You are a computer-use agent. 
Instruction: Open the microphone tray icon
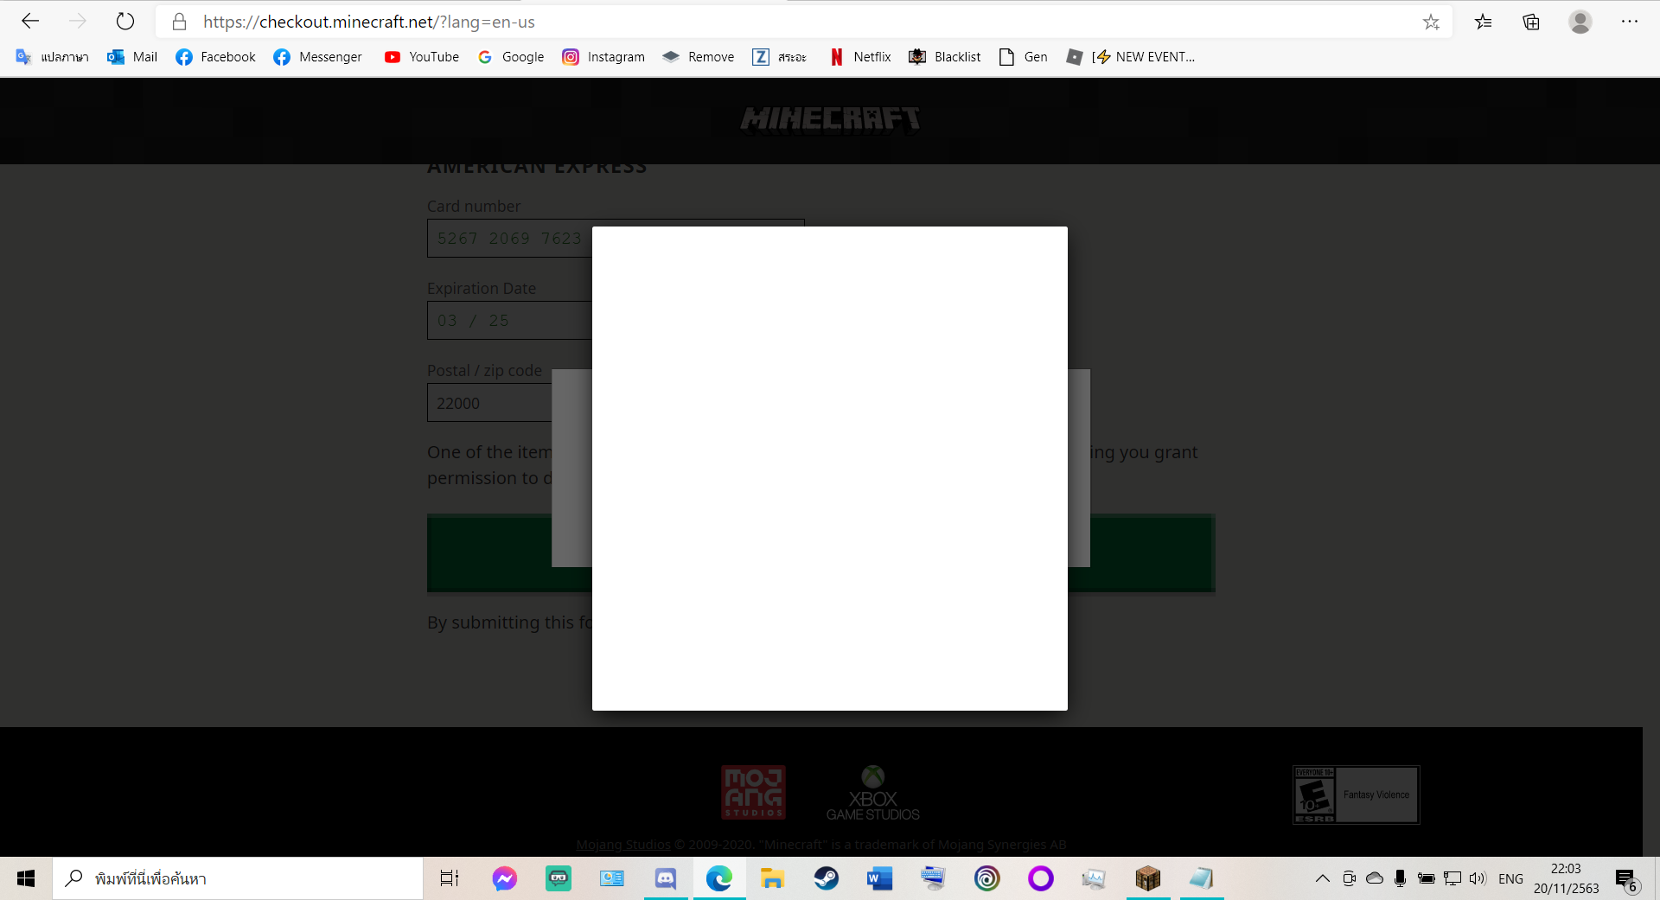pyautogui.click(x=1401, y=878)
